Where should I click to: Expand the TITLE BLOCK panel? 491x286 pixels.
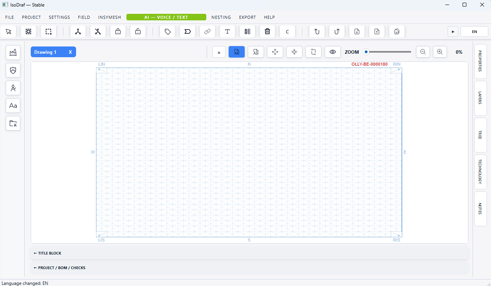click(x=249, y=253)
